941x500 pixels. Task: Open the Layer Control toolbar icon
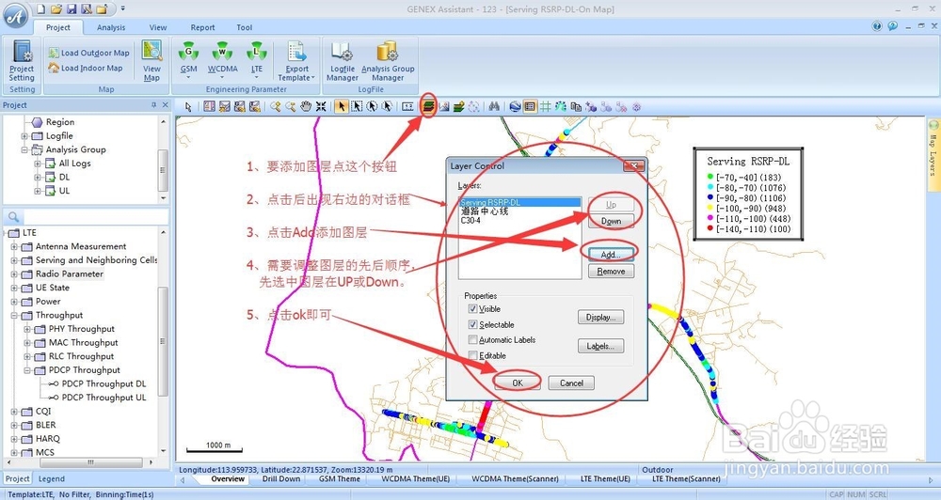tap(428, 107)
